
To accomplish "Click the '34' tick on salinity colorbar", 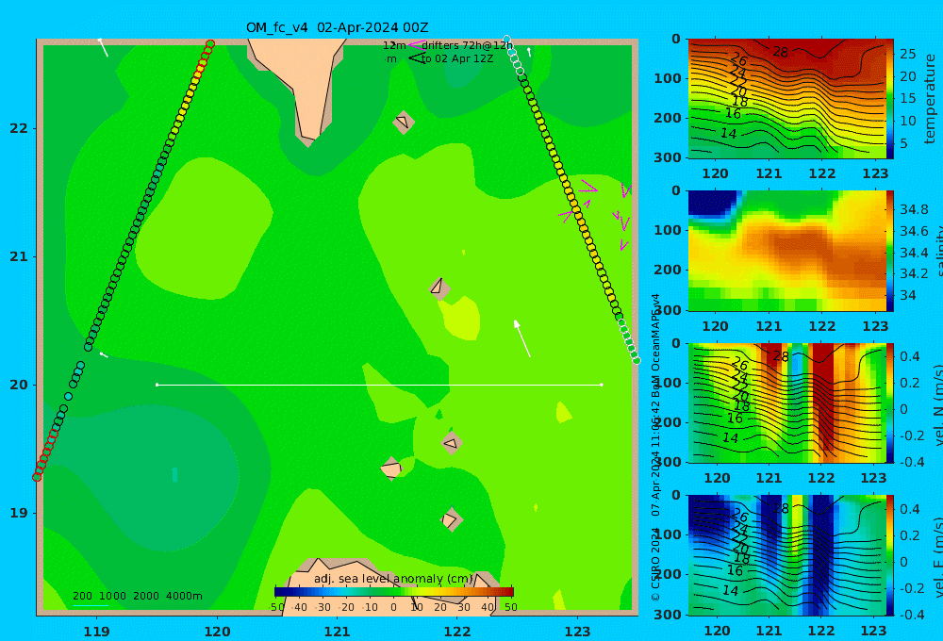I will coord(907,295).
